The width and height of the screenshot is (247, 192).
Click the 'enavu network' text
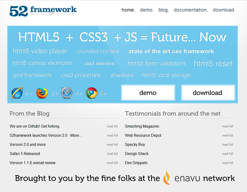point(205,178)
